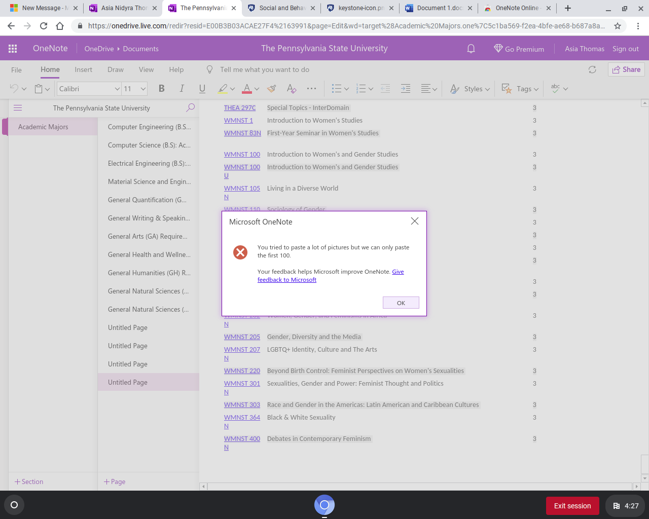Click the notebook search magnifier icon
The width and height of the screenshot is (649, 519).
click(190, 108)
